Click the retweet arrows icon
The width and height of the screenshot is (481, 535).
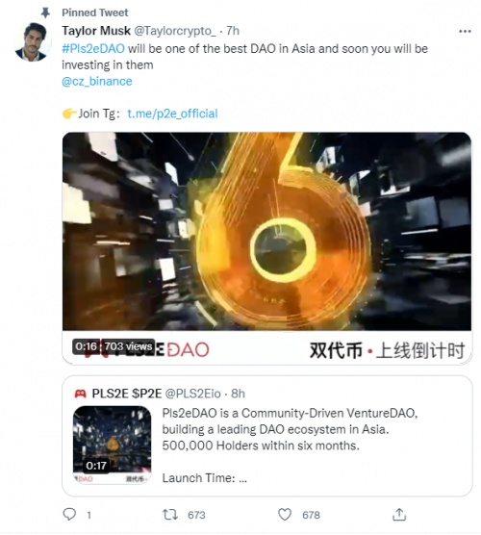click(170, 514)
